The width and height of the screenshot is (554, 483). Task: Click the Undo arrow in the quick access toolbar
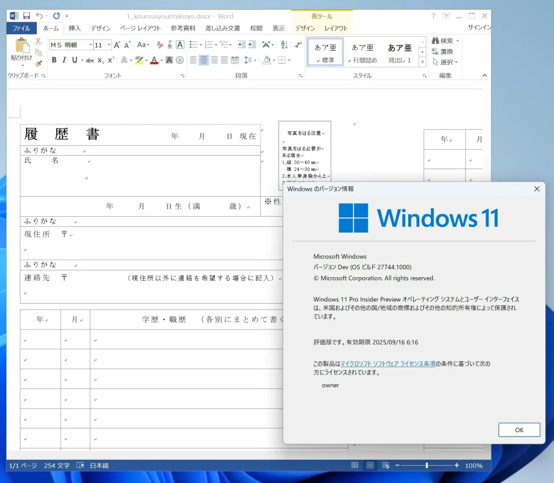click(39, 16)
